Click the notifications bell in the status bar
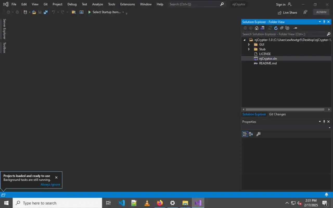Screen dimensions: 333x208 click(326, 195)
